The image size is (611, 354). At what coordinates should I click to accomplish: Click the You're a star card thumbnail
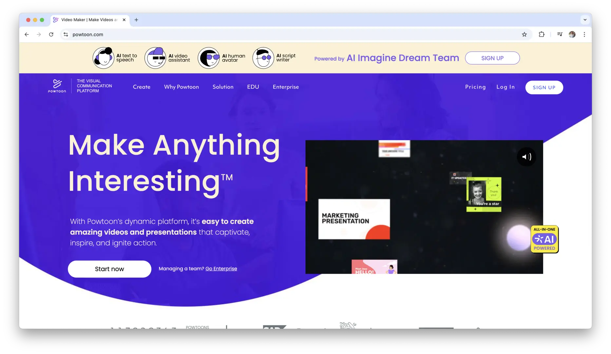pyautogui.click(x=484, y=194)
